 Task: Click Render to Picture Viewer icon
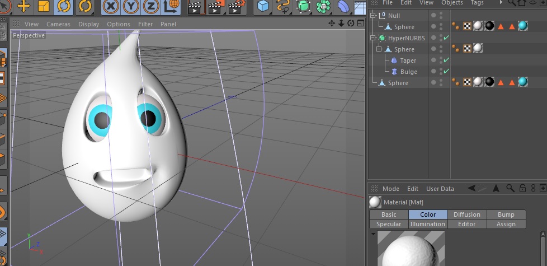(x=216, y=6)
